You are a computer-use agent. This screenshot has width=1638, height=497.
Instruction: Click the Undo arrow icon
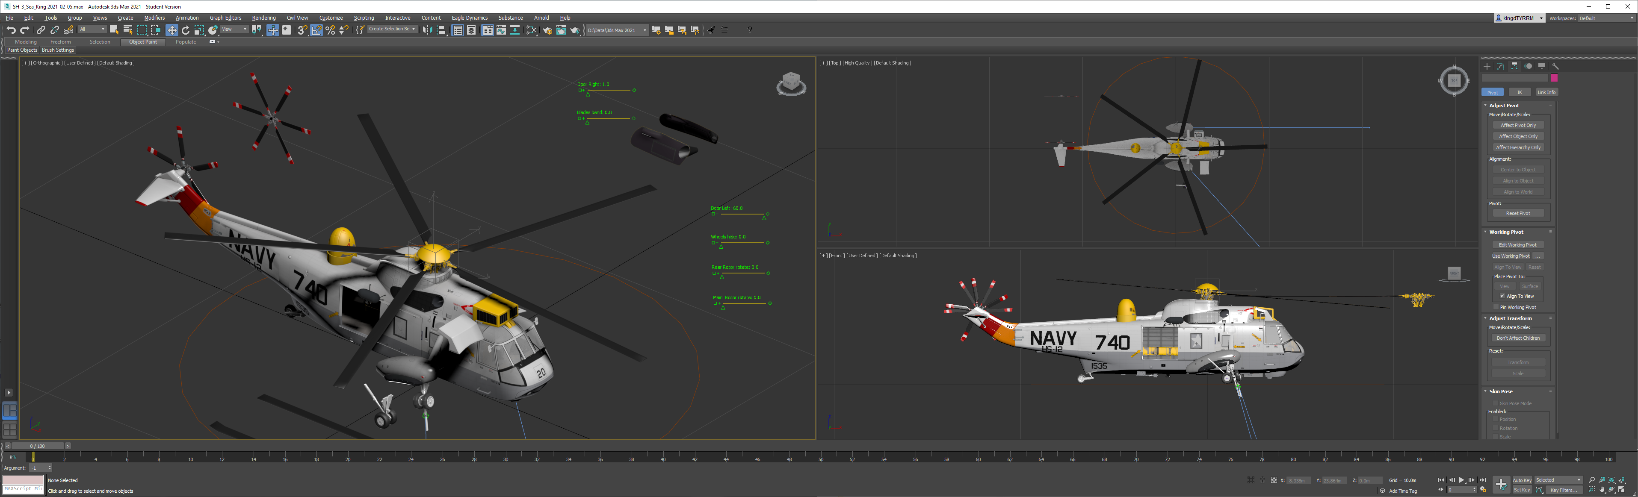click(x=11, y=30)
